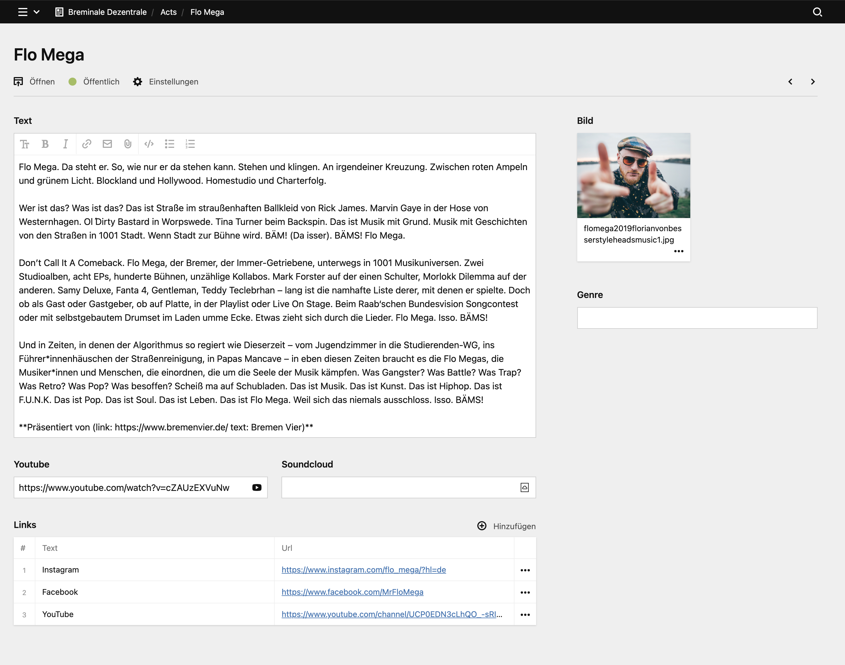Navigate to Breminale Dezentrale breadcrumb
This screenshot has width=845, height=665.
tap(107, 12)
